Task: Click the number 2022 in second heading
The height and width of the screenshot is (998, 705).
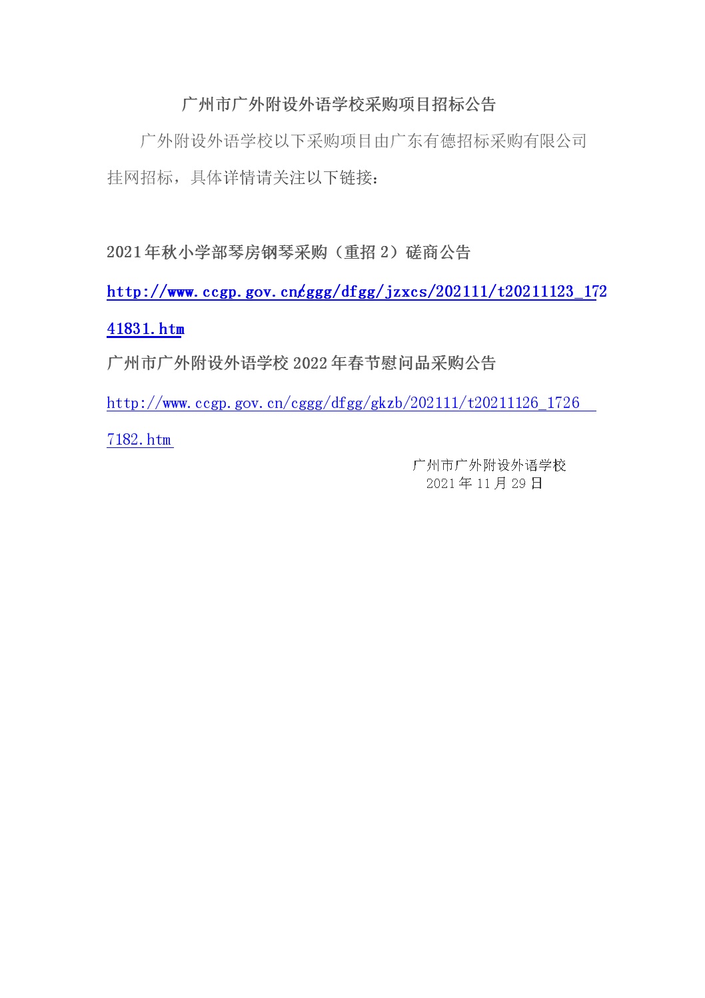Action: (x=310, y=363)
